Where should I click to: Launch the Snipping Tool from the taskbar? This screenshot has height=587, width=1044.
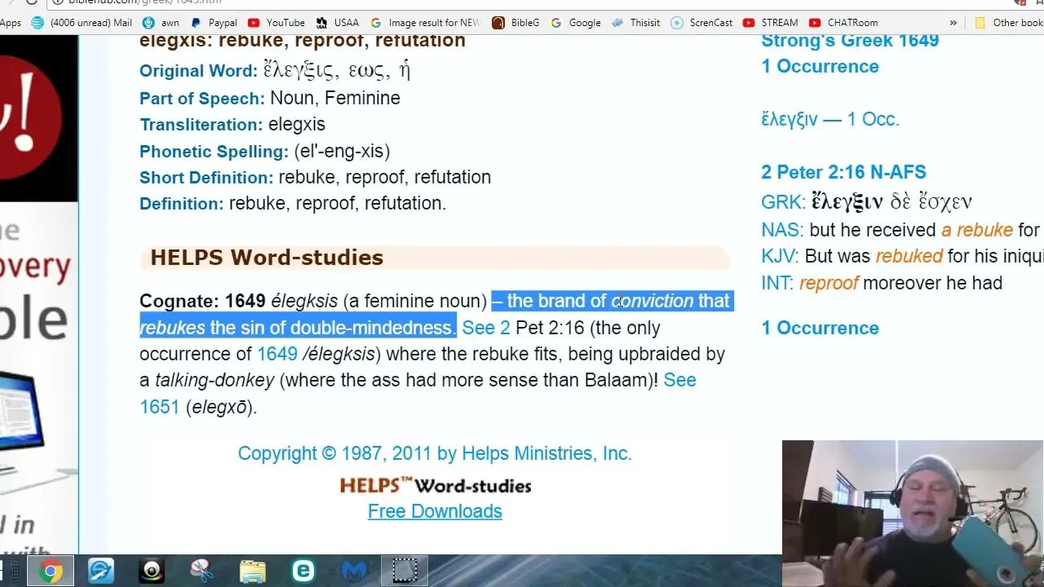tap(202, 572)
